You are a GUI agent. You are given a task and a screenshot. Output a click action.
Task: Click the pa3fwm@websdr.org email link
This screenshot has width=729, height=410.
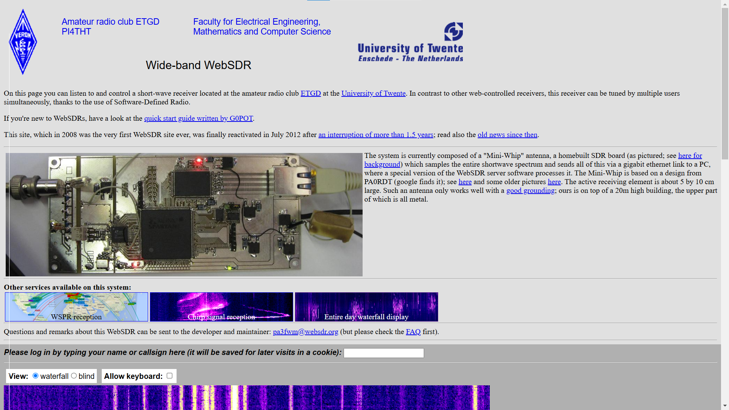tap(305, 332)
